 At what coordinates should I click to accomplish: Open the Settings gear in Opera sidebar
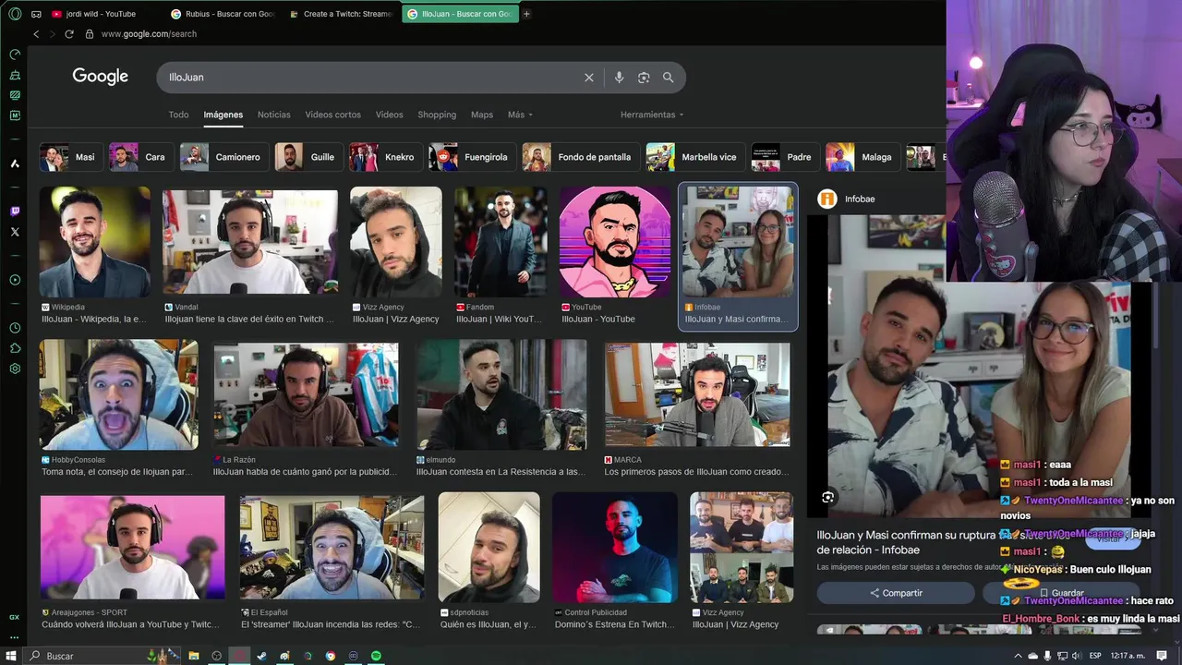click(x=15, y=369)
